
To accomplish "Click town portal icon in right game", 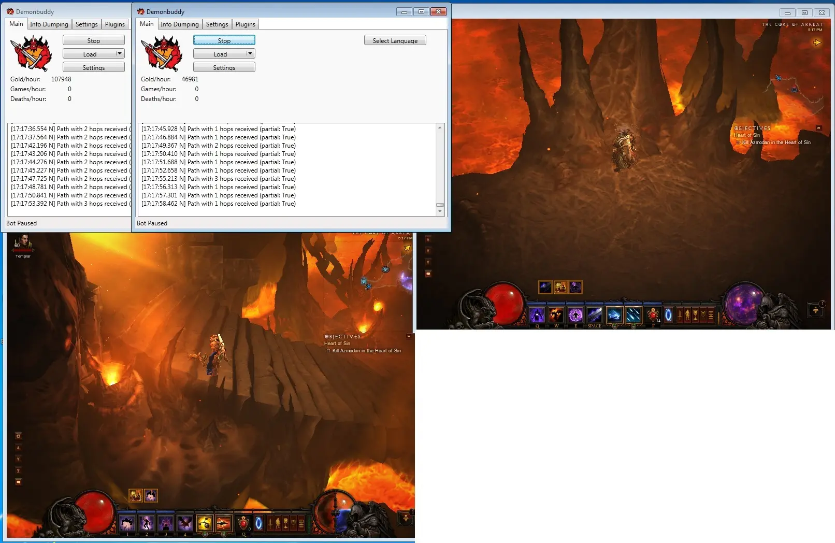I will pyautogui.click(x=668, y=315).
